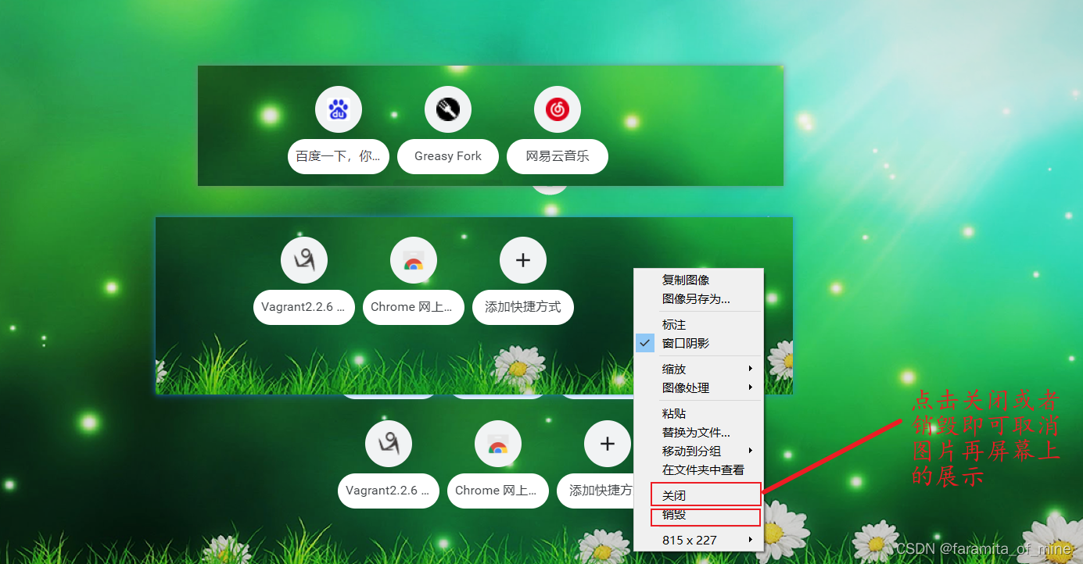
Task: Open the Vagrant2.2.6 label on the background page
Action: 389,491
